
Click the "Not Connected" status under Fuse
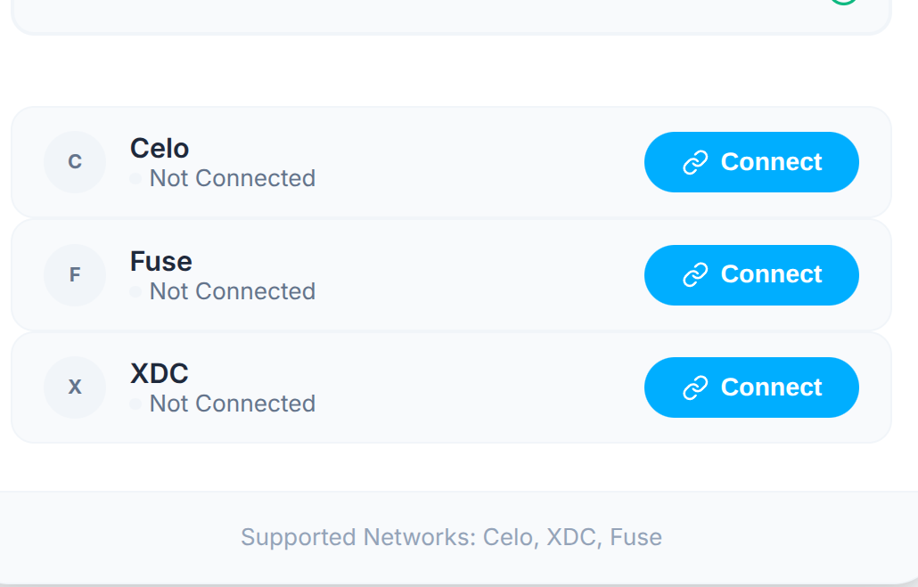pyautogui.click(x=232, y=291)
